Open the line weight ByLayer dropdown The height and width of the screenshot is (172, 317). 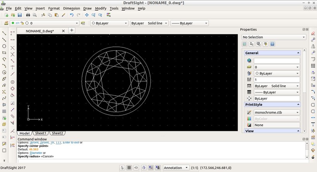click(x=189, y=23)
